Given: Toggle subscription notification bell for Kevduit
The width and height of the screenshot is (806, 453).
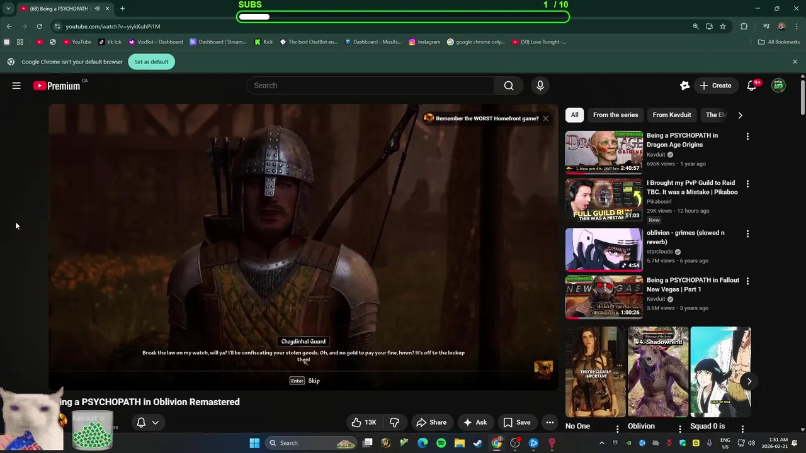Looking at the screenshot, I should 141,422.
